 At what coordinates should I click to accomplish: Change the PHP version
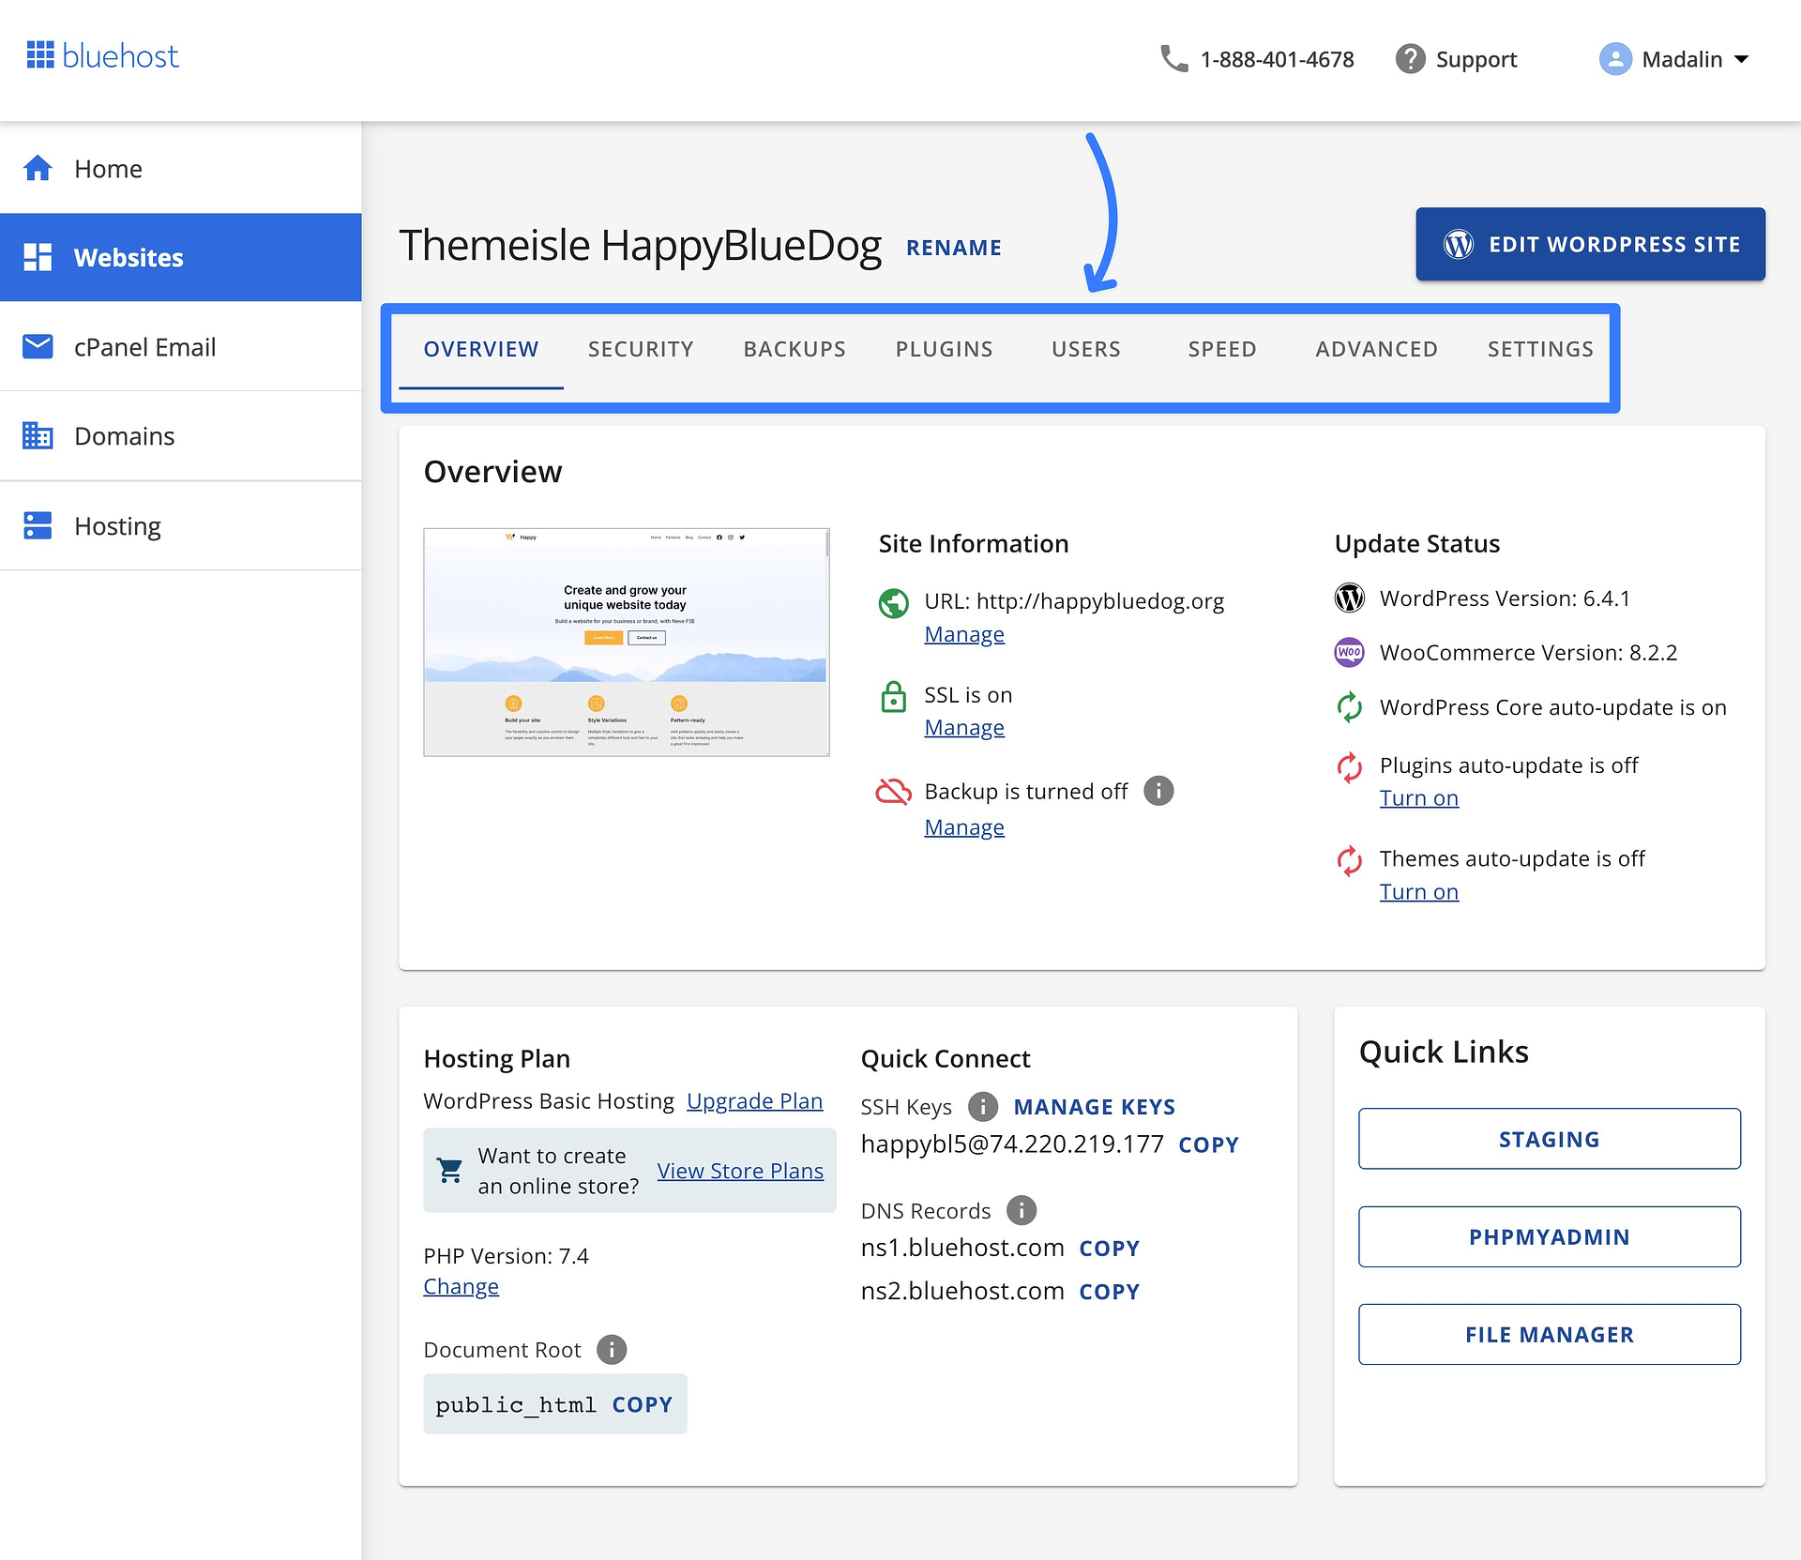pyautogui.click(x=461, y=1287)
